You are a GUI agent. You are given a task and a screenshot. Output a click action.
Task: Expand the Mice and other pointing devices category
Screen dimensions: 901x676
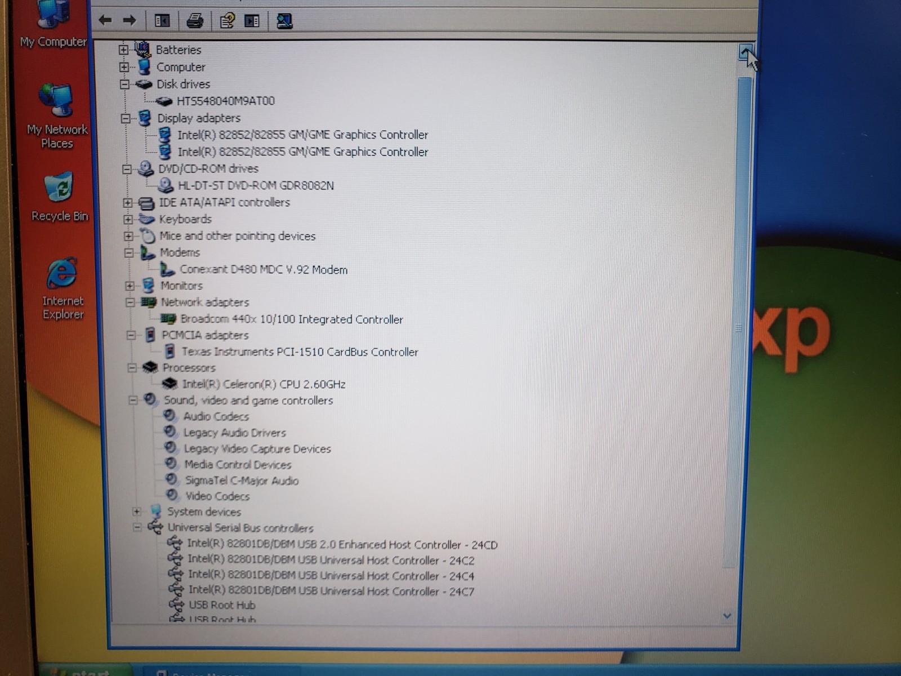pyautogui.click(x=128, y=236)
